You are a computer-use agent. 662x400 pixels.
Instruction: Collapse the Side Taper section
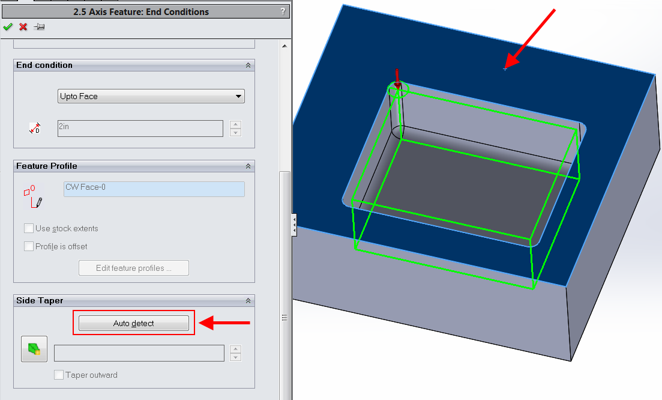[248, 300]
